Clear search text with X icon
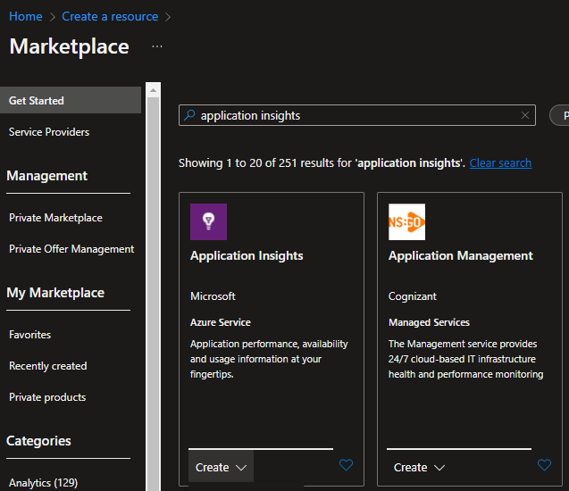The height and width of the screenshot is (491, 569). tap(525, 115)
